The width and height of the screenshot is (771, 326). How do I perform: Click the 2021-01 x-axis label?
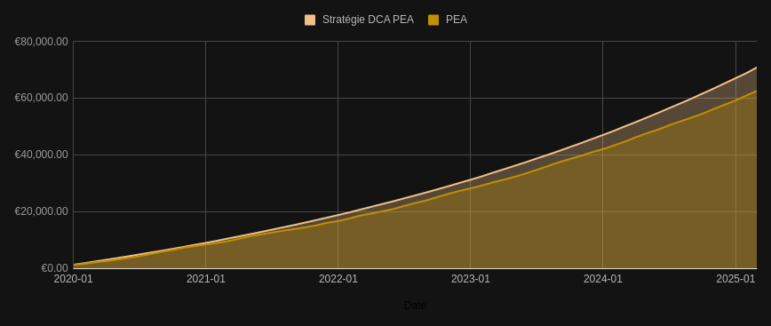point(205,279)
